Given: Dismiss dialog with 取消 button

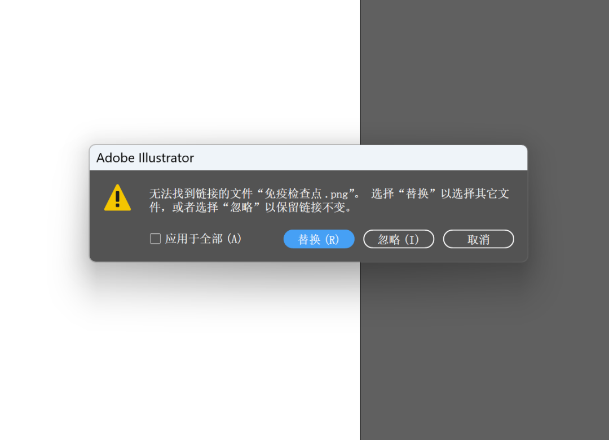Looking at the screenshot, I should [479, 239].
